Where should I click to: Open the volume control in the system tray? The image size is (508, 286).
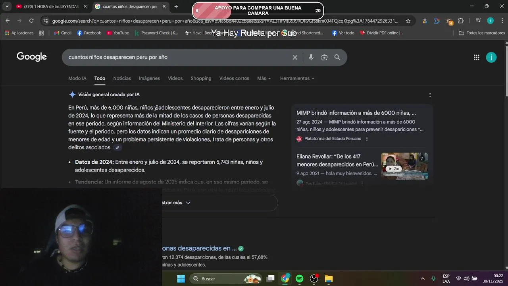click(466, 279)
